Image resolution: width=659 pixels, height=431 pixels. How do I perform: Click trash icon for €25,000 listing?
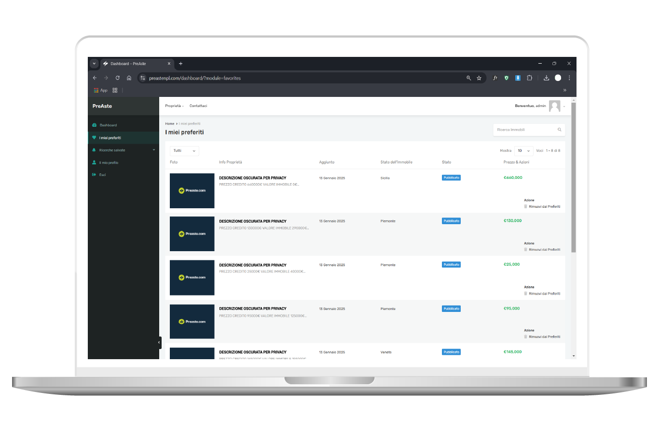[x=526, y=294]
